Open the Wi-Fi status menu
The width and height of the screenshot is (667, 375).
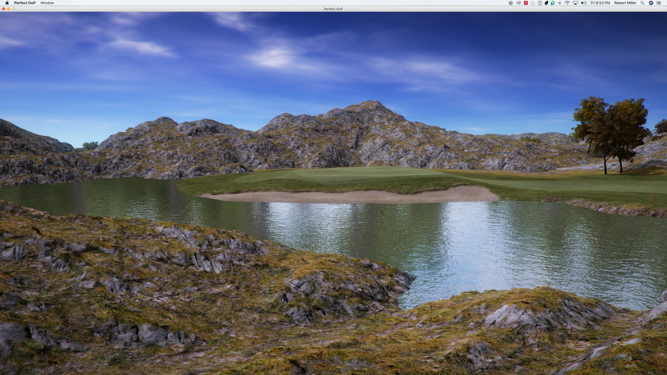pos(567,3)
